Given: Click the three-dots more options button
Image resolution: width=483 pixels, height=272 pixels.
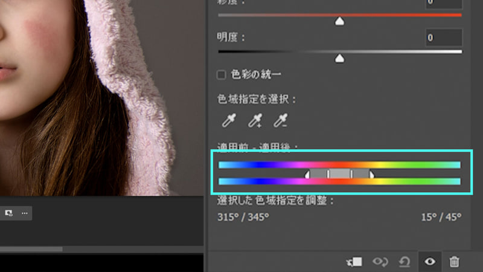Looking at the screenshot, I should 25,213.
